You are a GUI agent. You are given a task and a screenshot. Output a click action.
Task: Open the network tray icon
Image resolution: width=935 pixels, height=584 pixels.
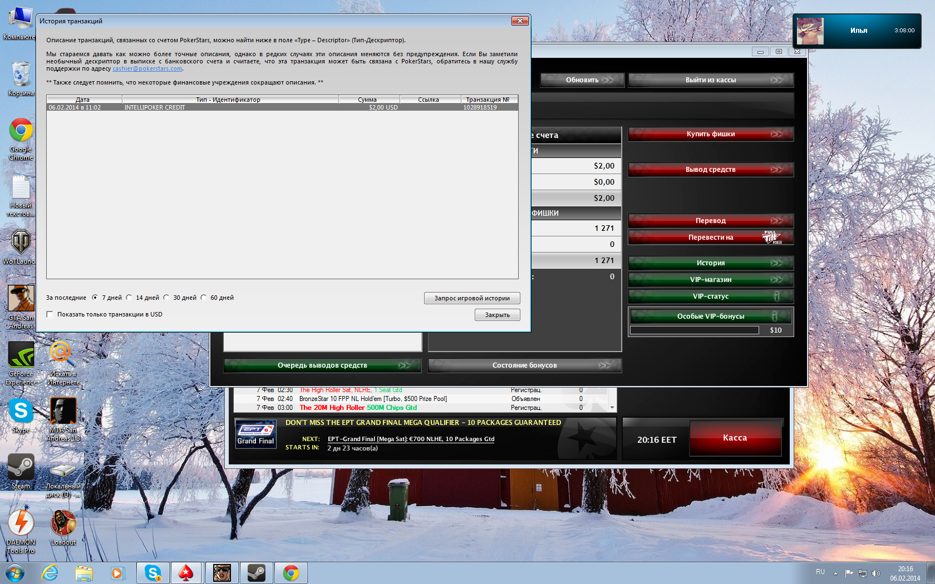(x=862, y=573)
